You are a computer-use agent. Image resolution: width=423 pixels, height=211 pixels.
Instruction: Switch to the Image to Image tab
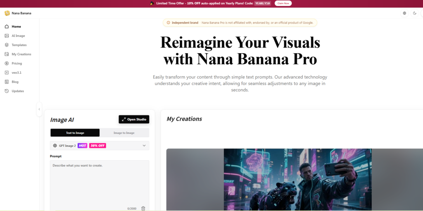click(x=124, y=133)
